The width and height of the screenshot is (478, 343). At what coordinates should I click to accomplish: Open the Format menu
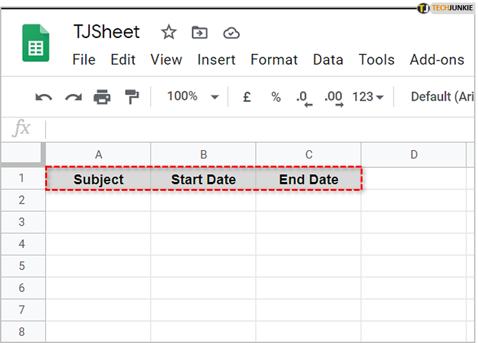[x=274, y=59]
